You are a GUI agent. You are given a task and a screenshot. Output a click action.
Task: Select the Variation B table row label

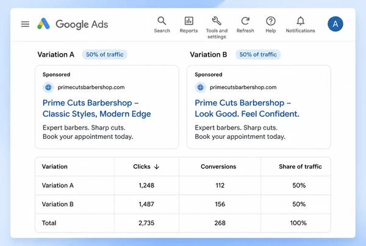point(58,205)
